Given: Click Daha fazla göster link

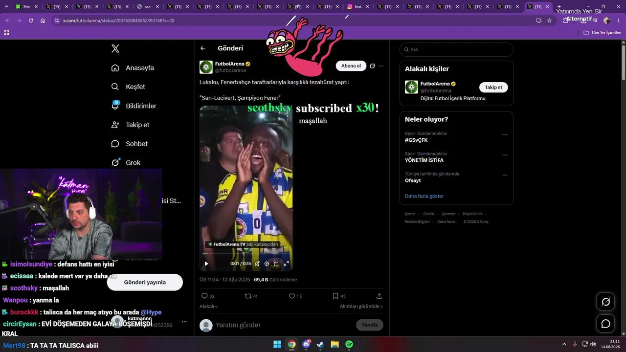Looking at the screenshot, I should click(x=425, y=196).
